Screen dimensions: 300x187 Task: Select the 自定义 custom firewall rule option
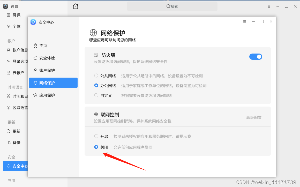point(96,95)
